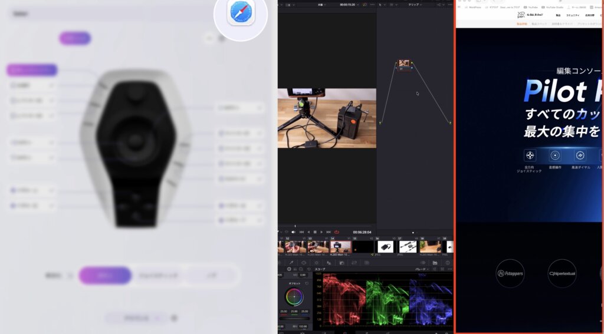Click the Safari compass icon

click(241, 13)
